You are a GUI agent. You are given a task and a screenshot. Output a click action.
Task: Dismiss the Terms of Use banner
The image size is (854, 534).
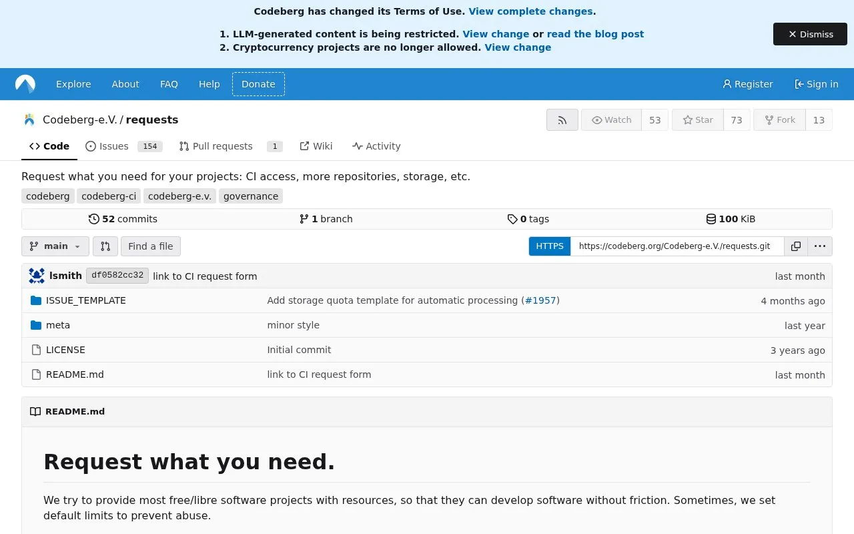pyautogui.click(x=810, y=34)
